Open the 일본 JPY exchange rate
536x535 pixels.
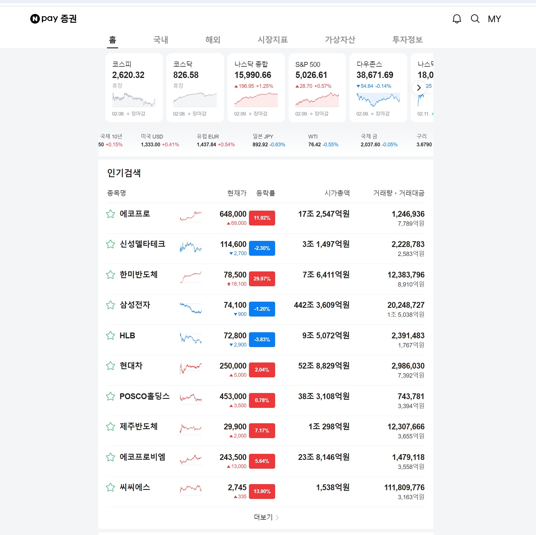pos(269,141)
